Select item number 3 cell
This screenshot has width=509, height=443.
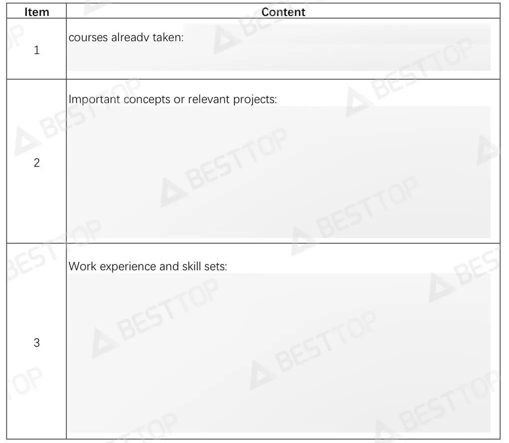36,342
